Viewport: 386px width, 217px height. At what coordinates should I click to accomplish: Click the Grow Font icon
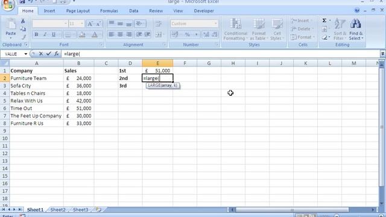click(90, 24)
